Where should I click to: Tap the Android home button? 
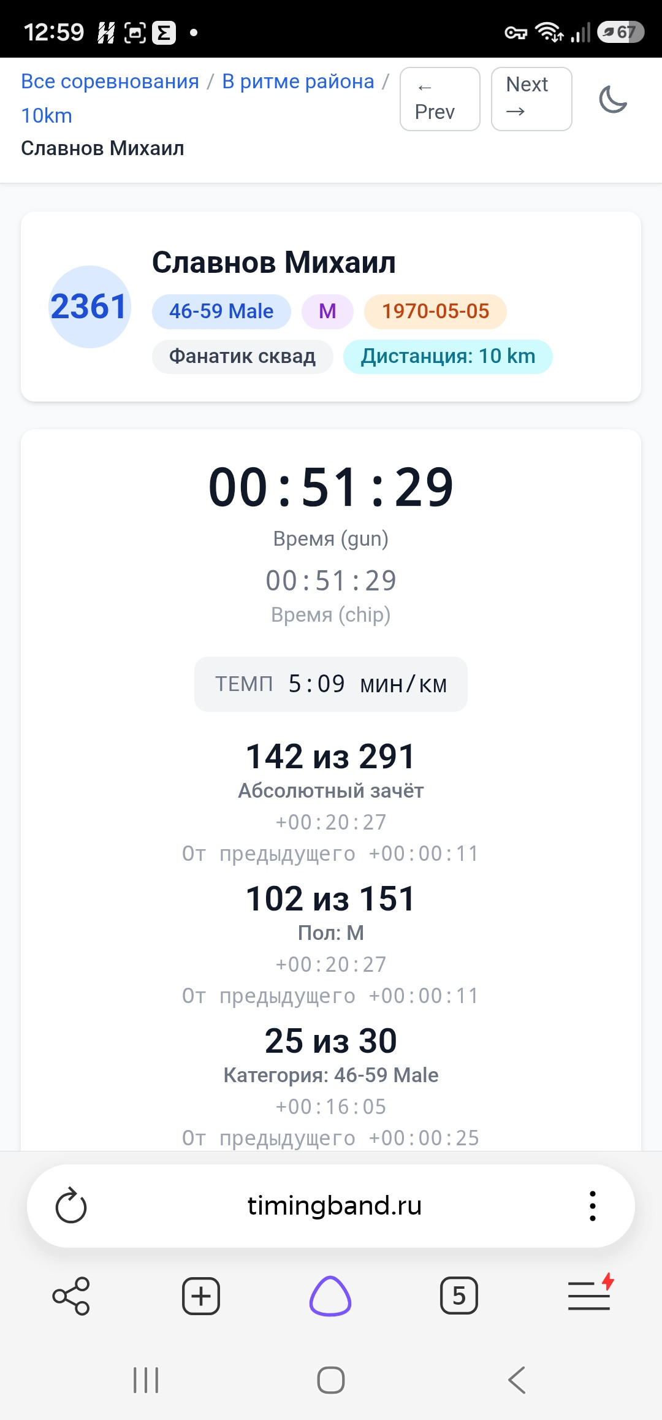coord(331,1380)
